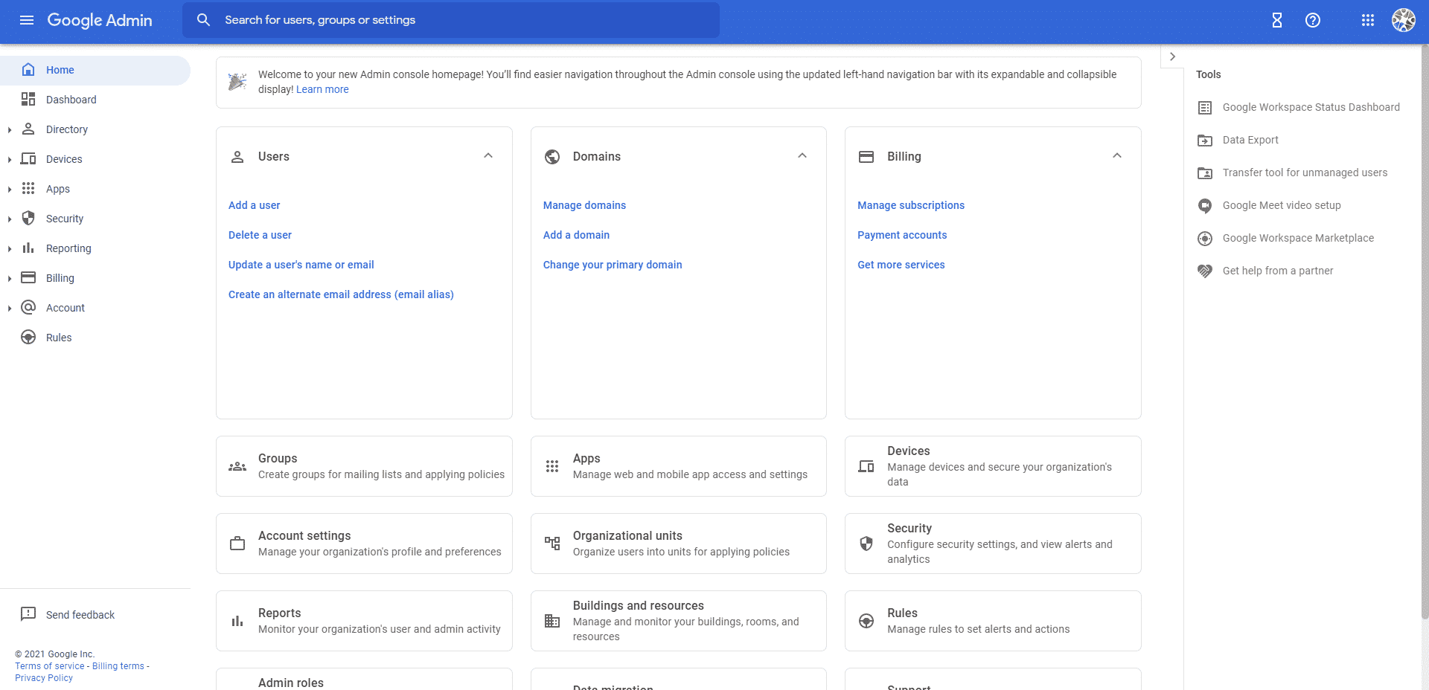Image resolution: width=1429 pixels, height=690 pixels.
Task: Expand the Account sidebar section
Action: click(x=9, y=308)
